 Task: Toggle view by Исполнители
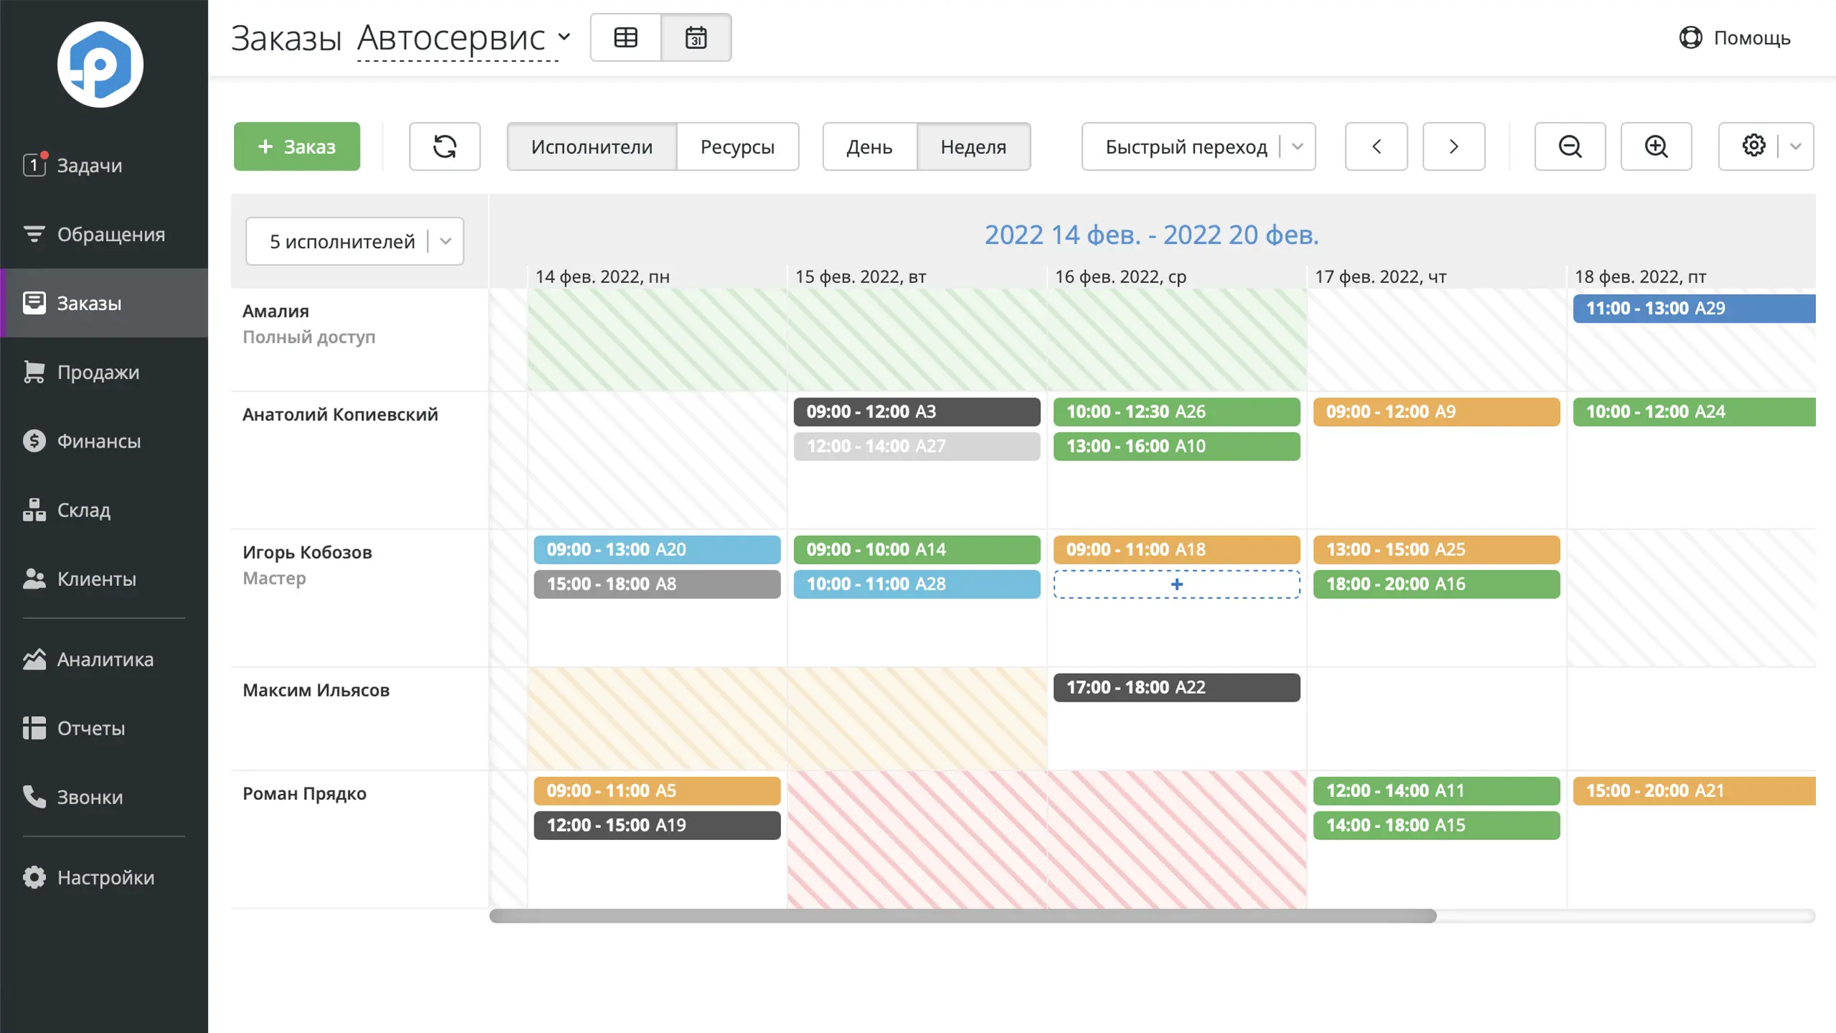pos(592,146)
